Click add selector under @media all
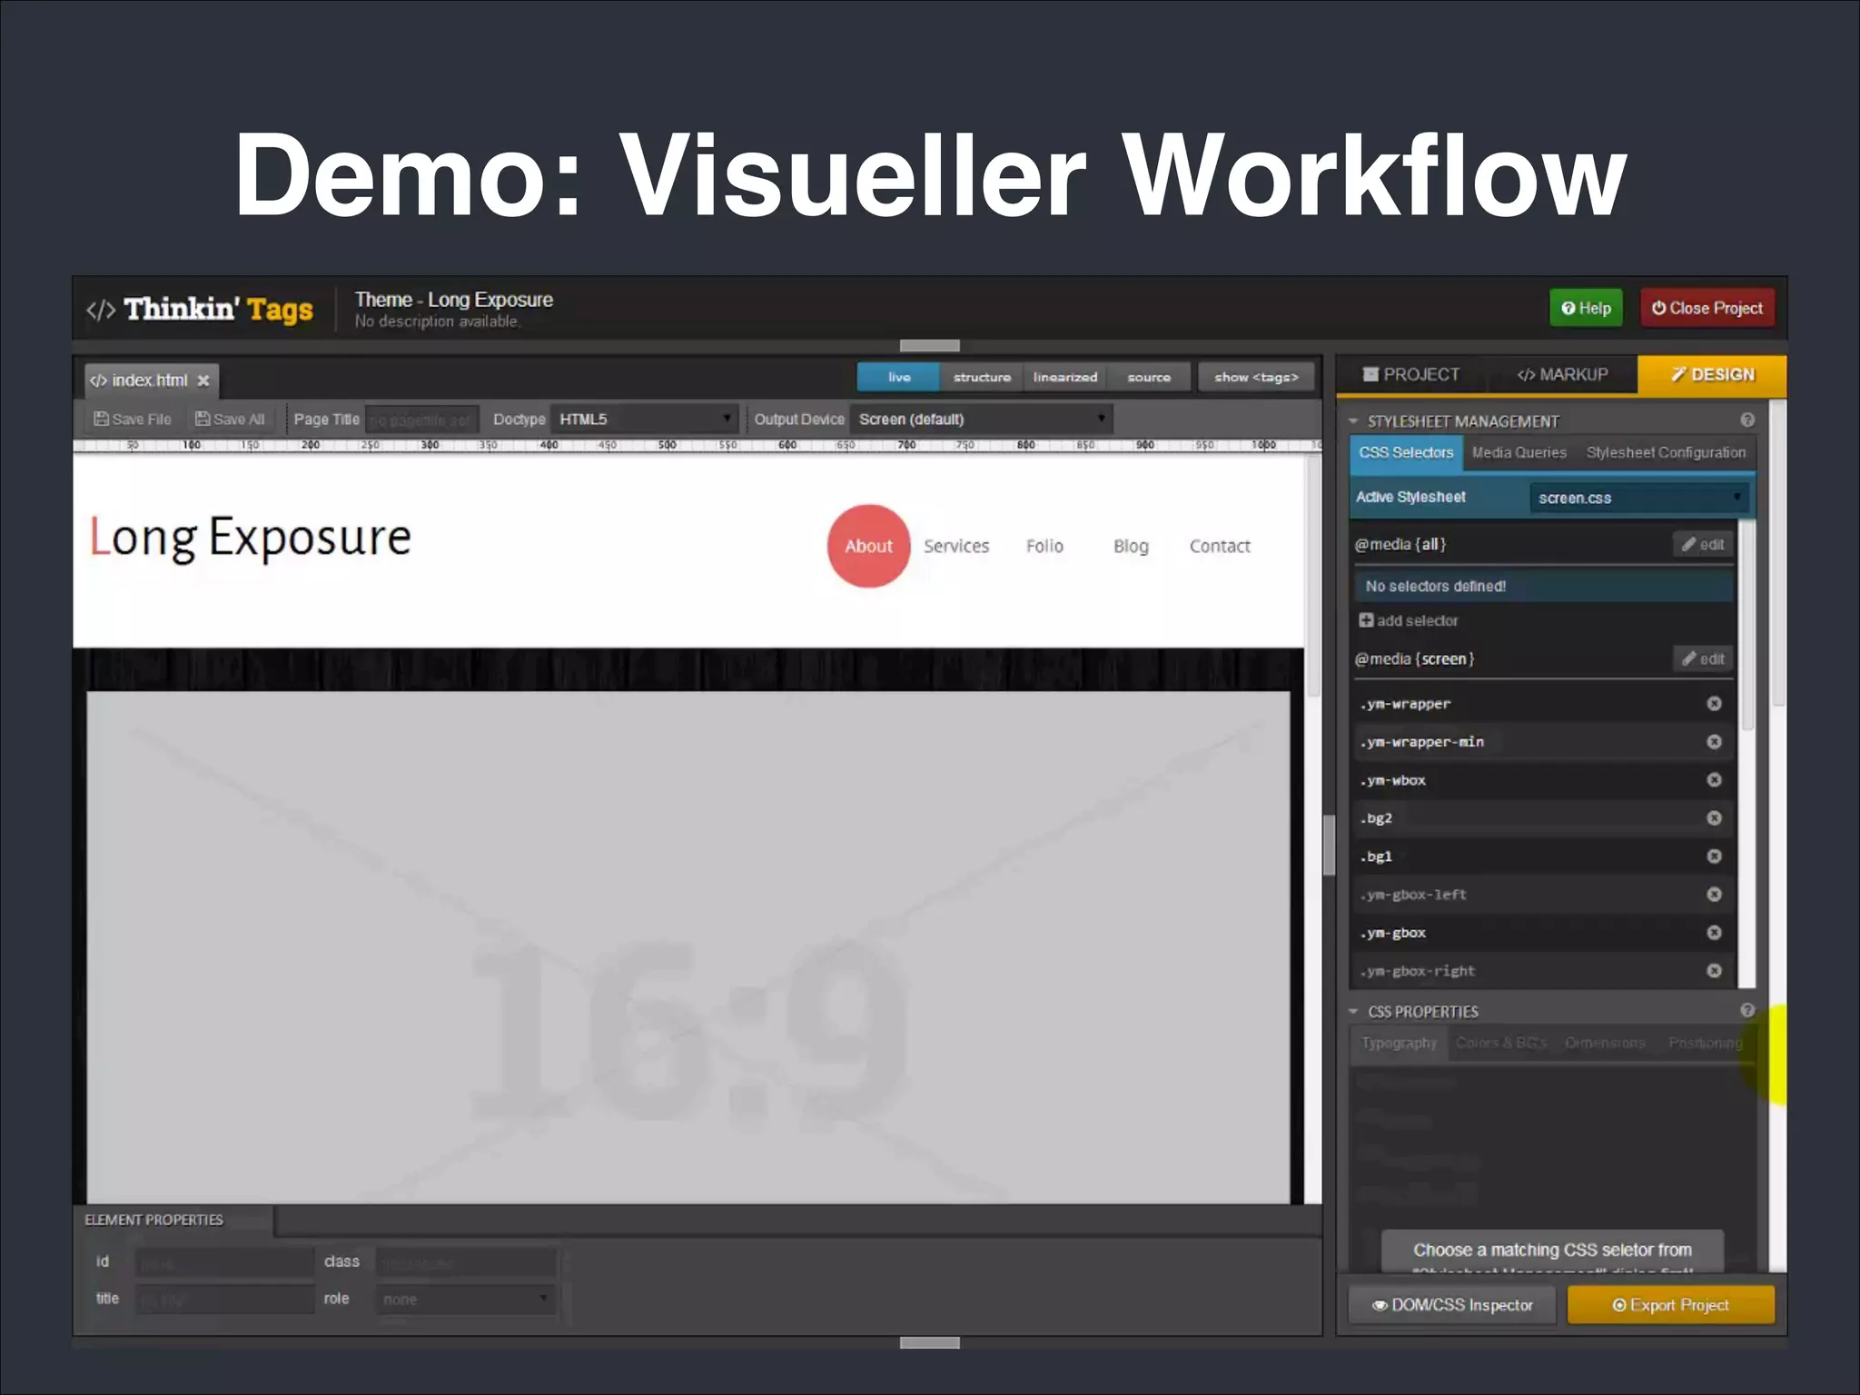The image size is (1860, 1395). pos(1409,620)
